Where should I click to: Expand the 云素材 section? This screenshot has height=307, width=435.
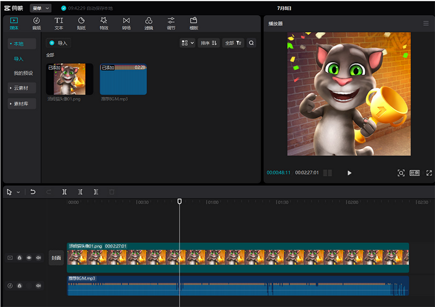(22, 88)
